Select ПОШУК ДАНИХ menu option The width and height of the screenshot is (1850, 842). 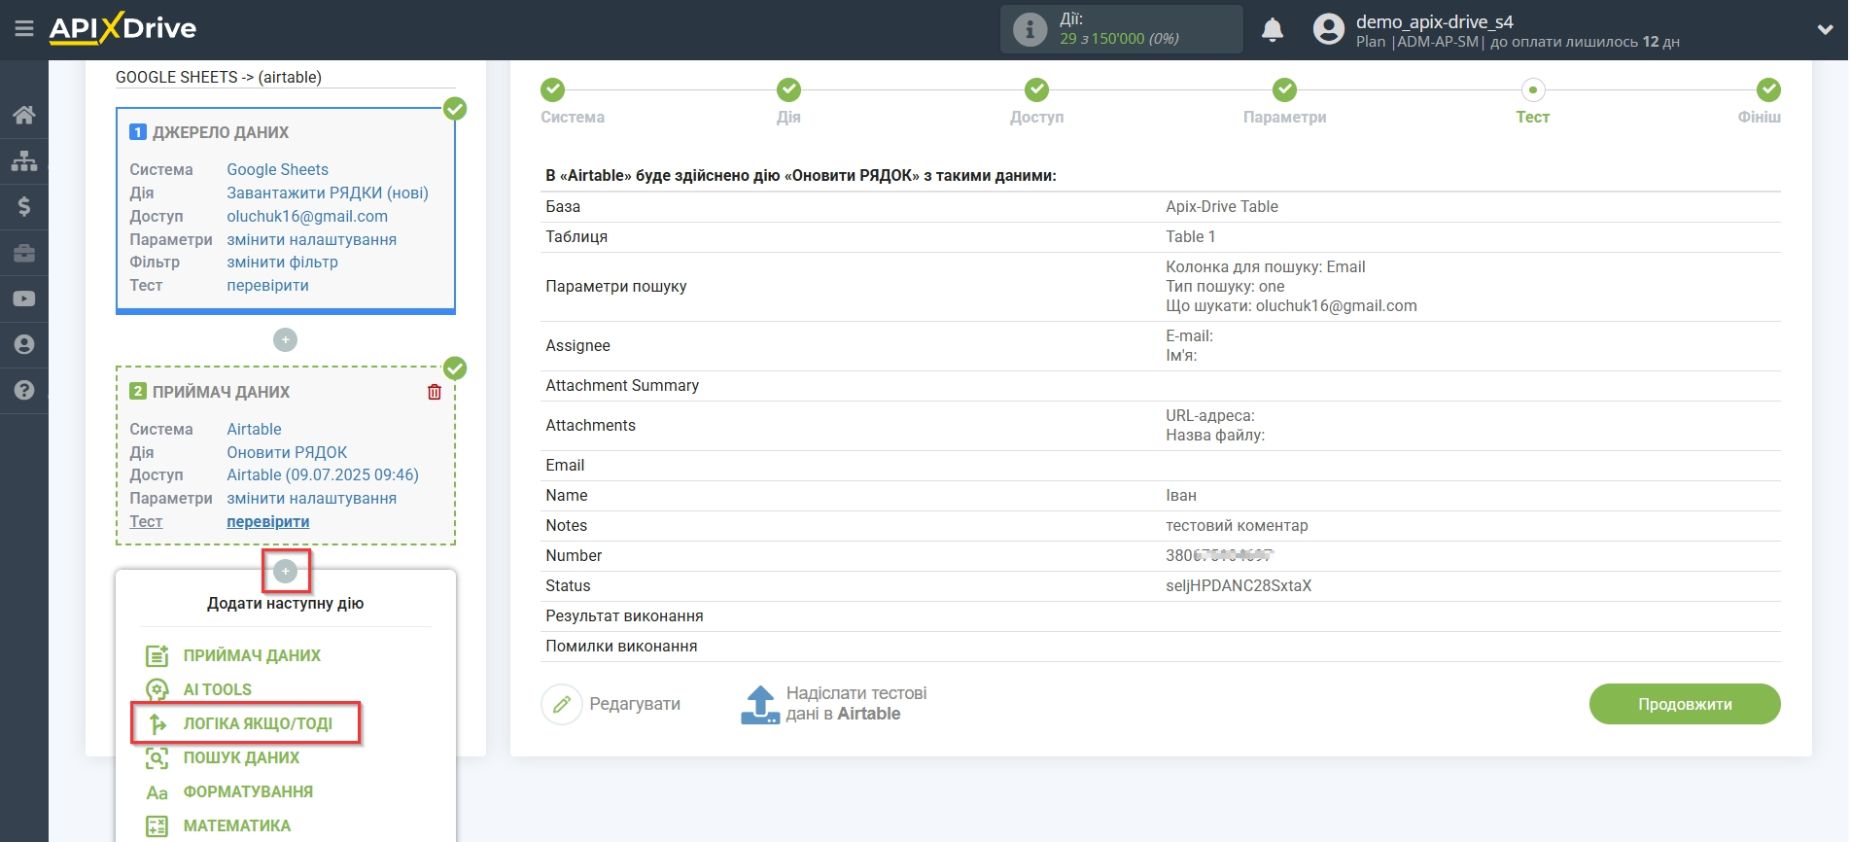[241, 758]
